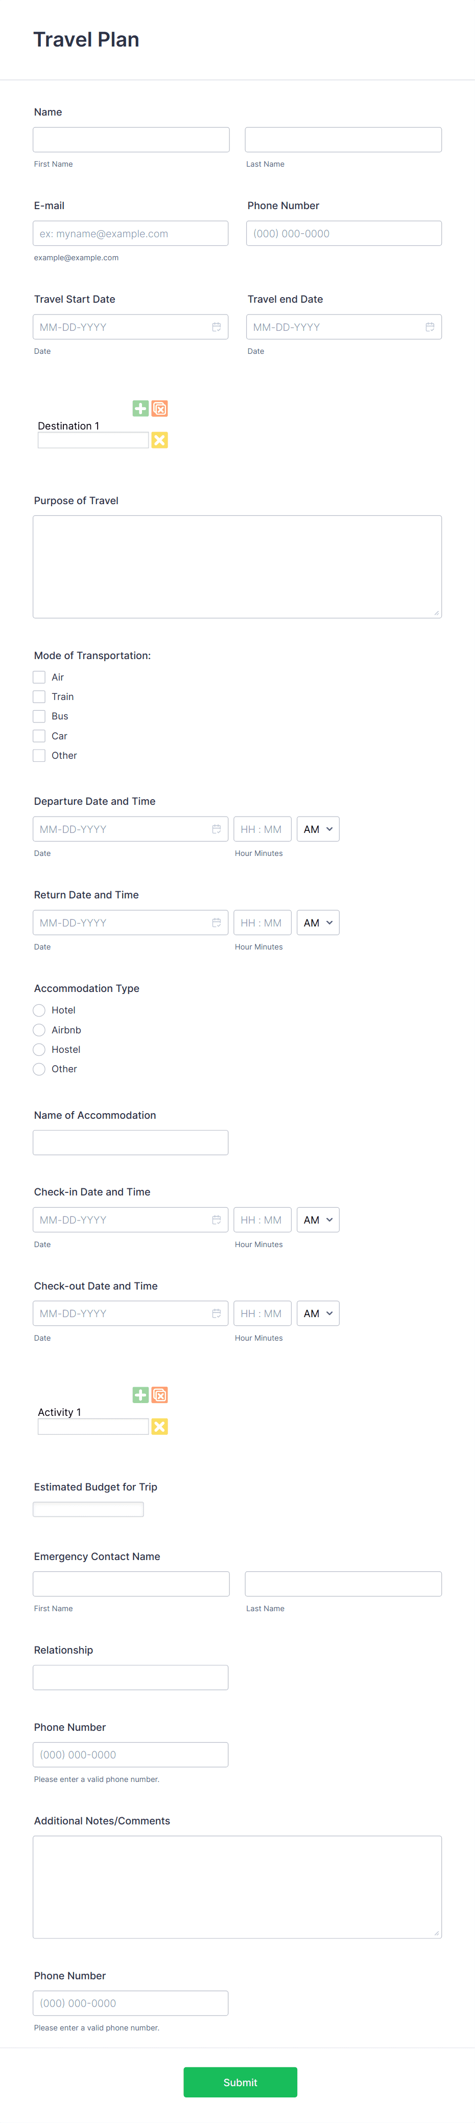This screenshot has height=2123, width=475.
Task: Check the Train transportation checkbox
Action: pos(39,696)
